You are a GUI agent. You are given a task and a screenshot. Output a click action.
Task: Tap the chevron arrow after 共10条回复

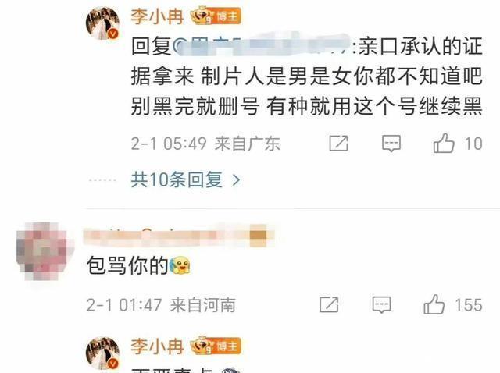point(236,180)
